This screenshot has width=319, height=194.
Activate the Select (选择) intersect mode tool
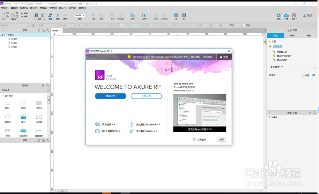pos(36,15)
